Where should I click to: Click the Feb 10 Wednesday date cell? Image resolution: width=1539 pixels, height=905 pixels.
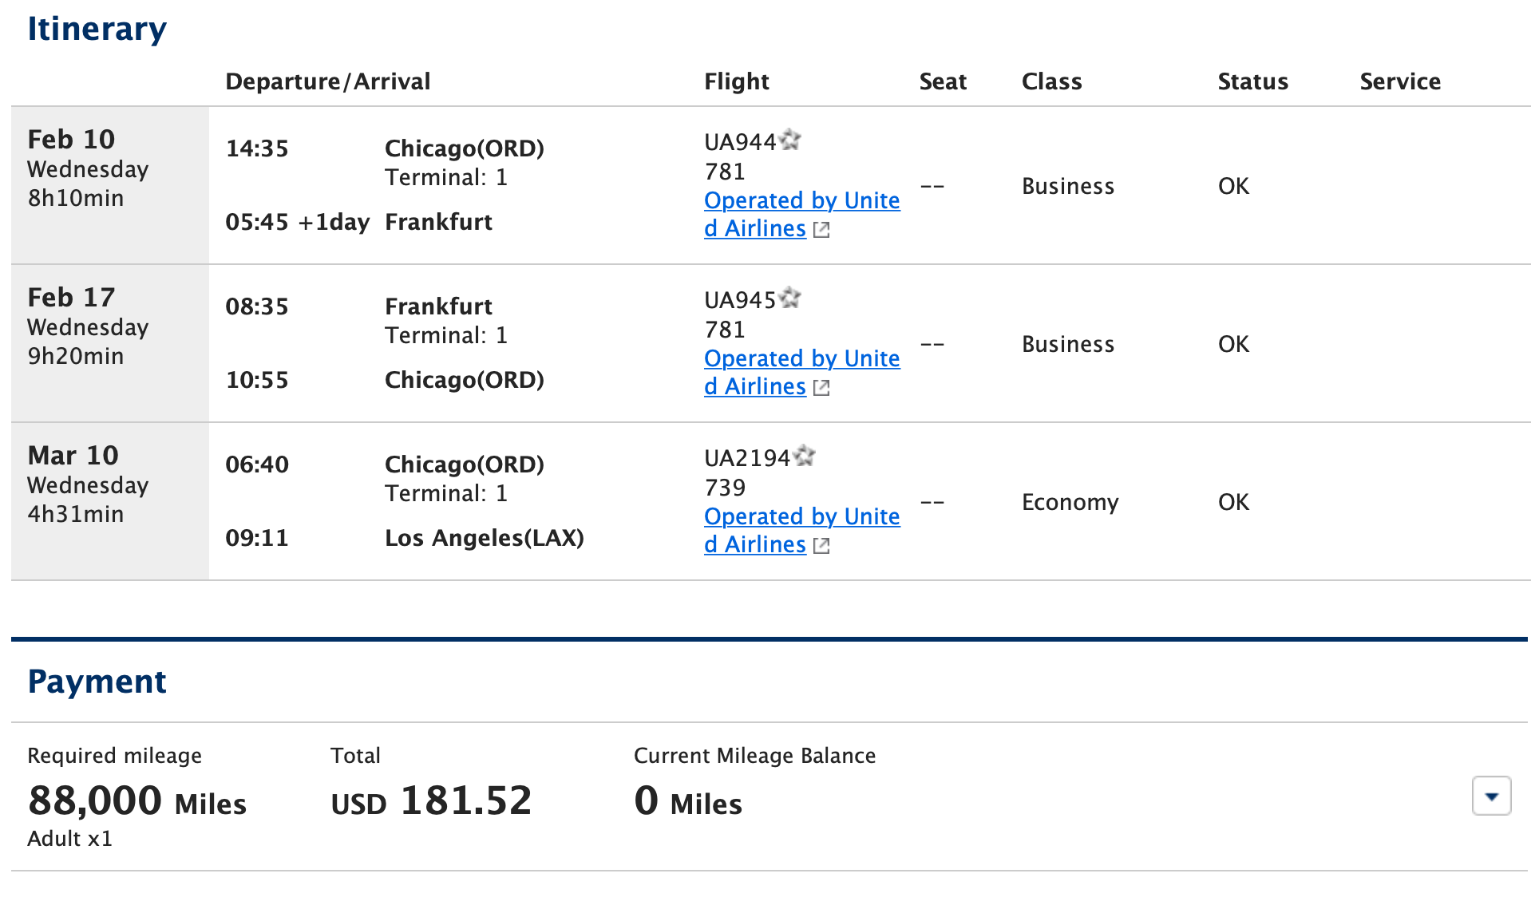pyautogui.click(x=88, y=168)
